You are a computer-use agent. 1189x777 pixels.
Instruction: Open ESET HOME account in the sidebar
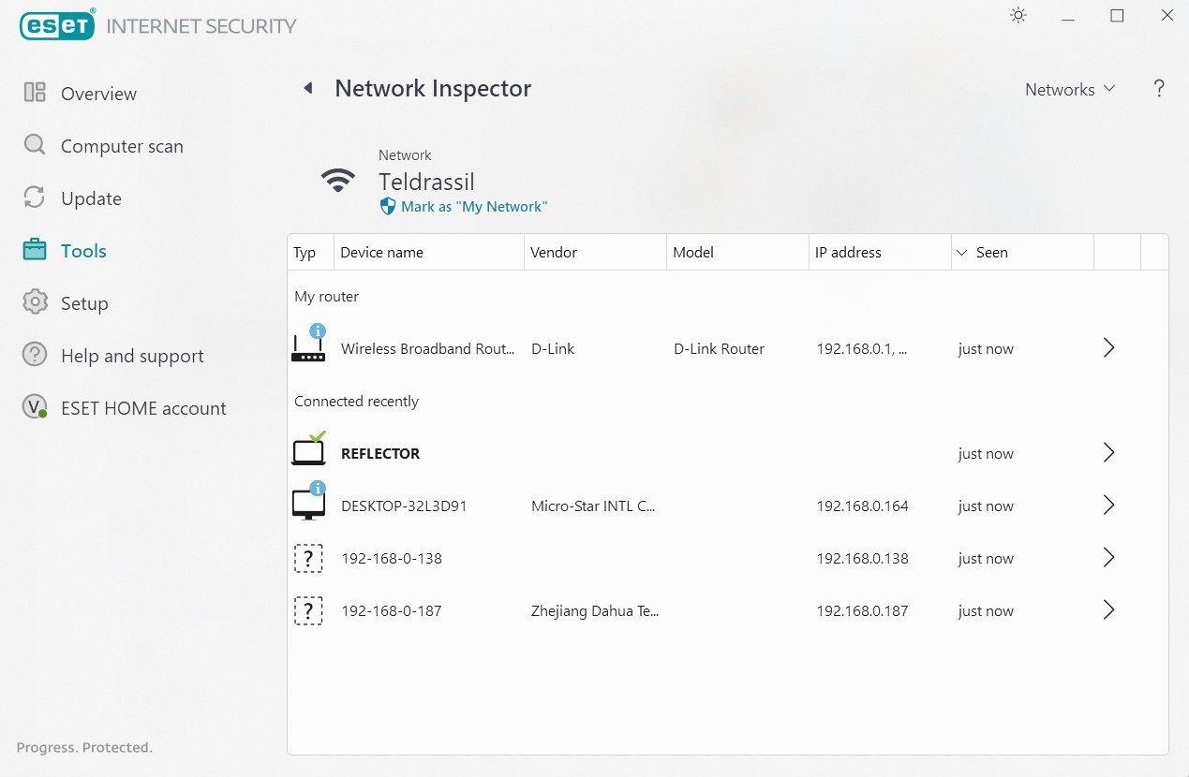click(x=143, y=408)
